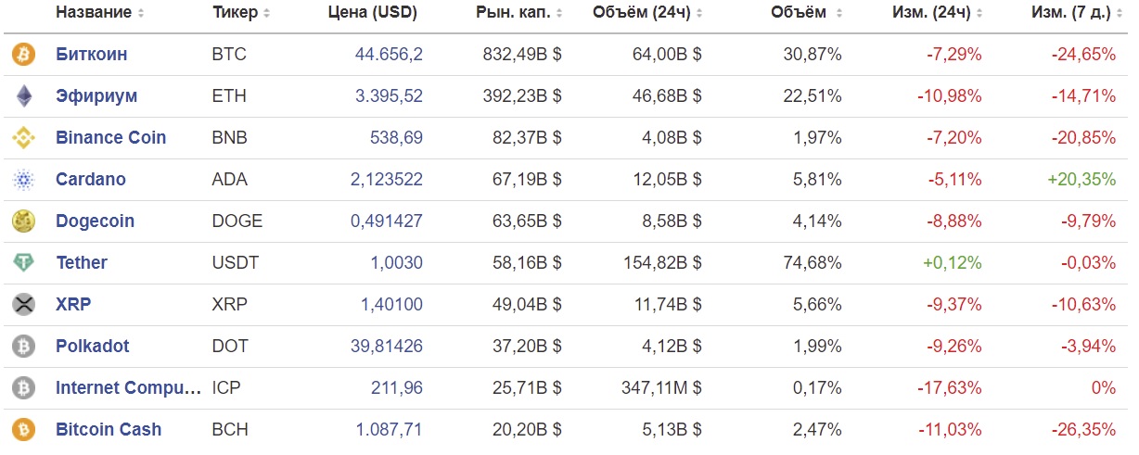Select the DOGE ticker cell
This screenshot has height=455, width=1139.
[237, 221]
